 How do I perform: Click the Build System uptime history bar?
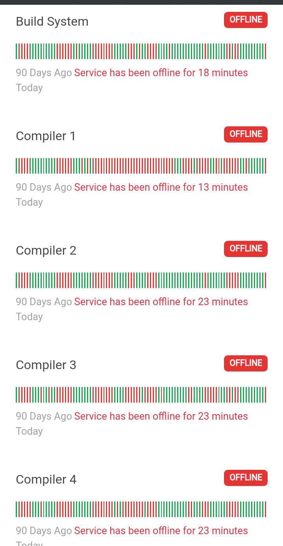coord(141,51)
